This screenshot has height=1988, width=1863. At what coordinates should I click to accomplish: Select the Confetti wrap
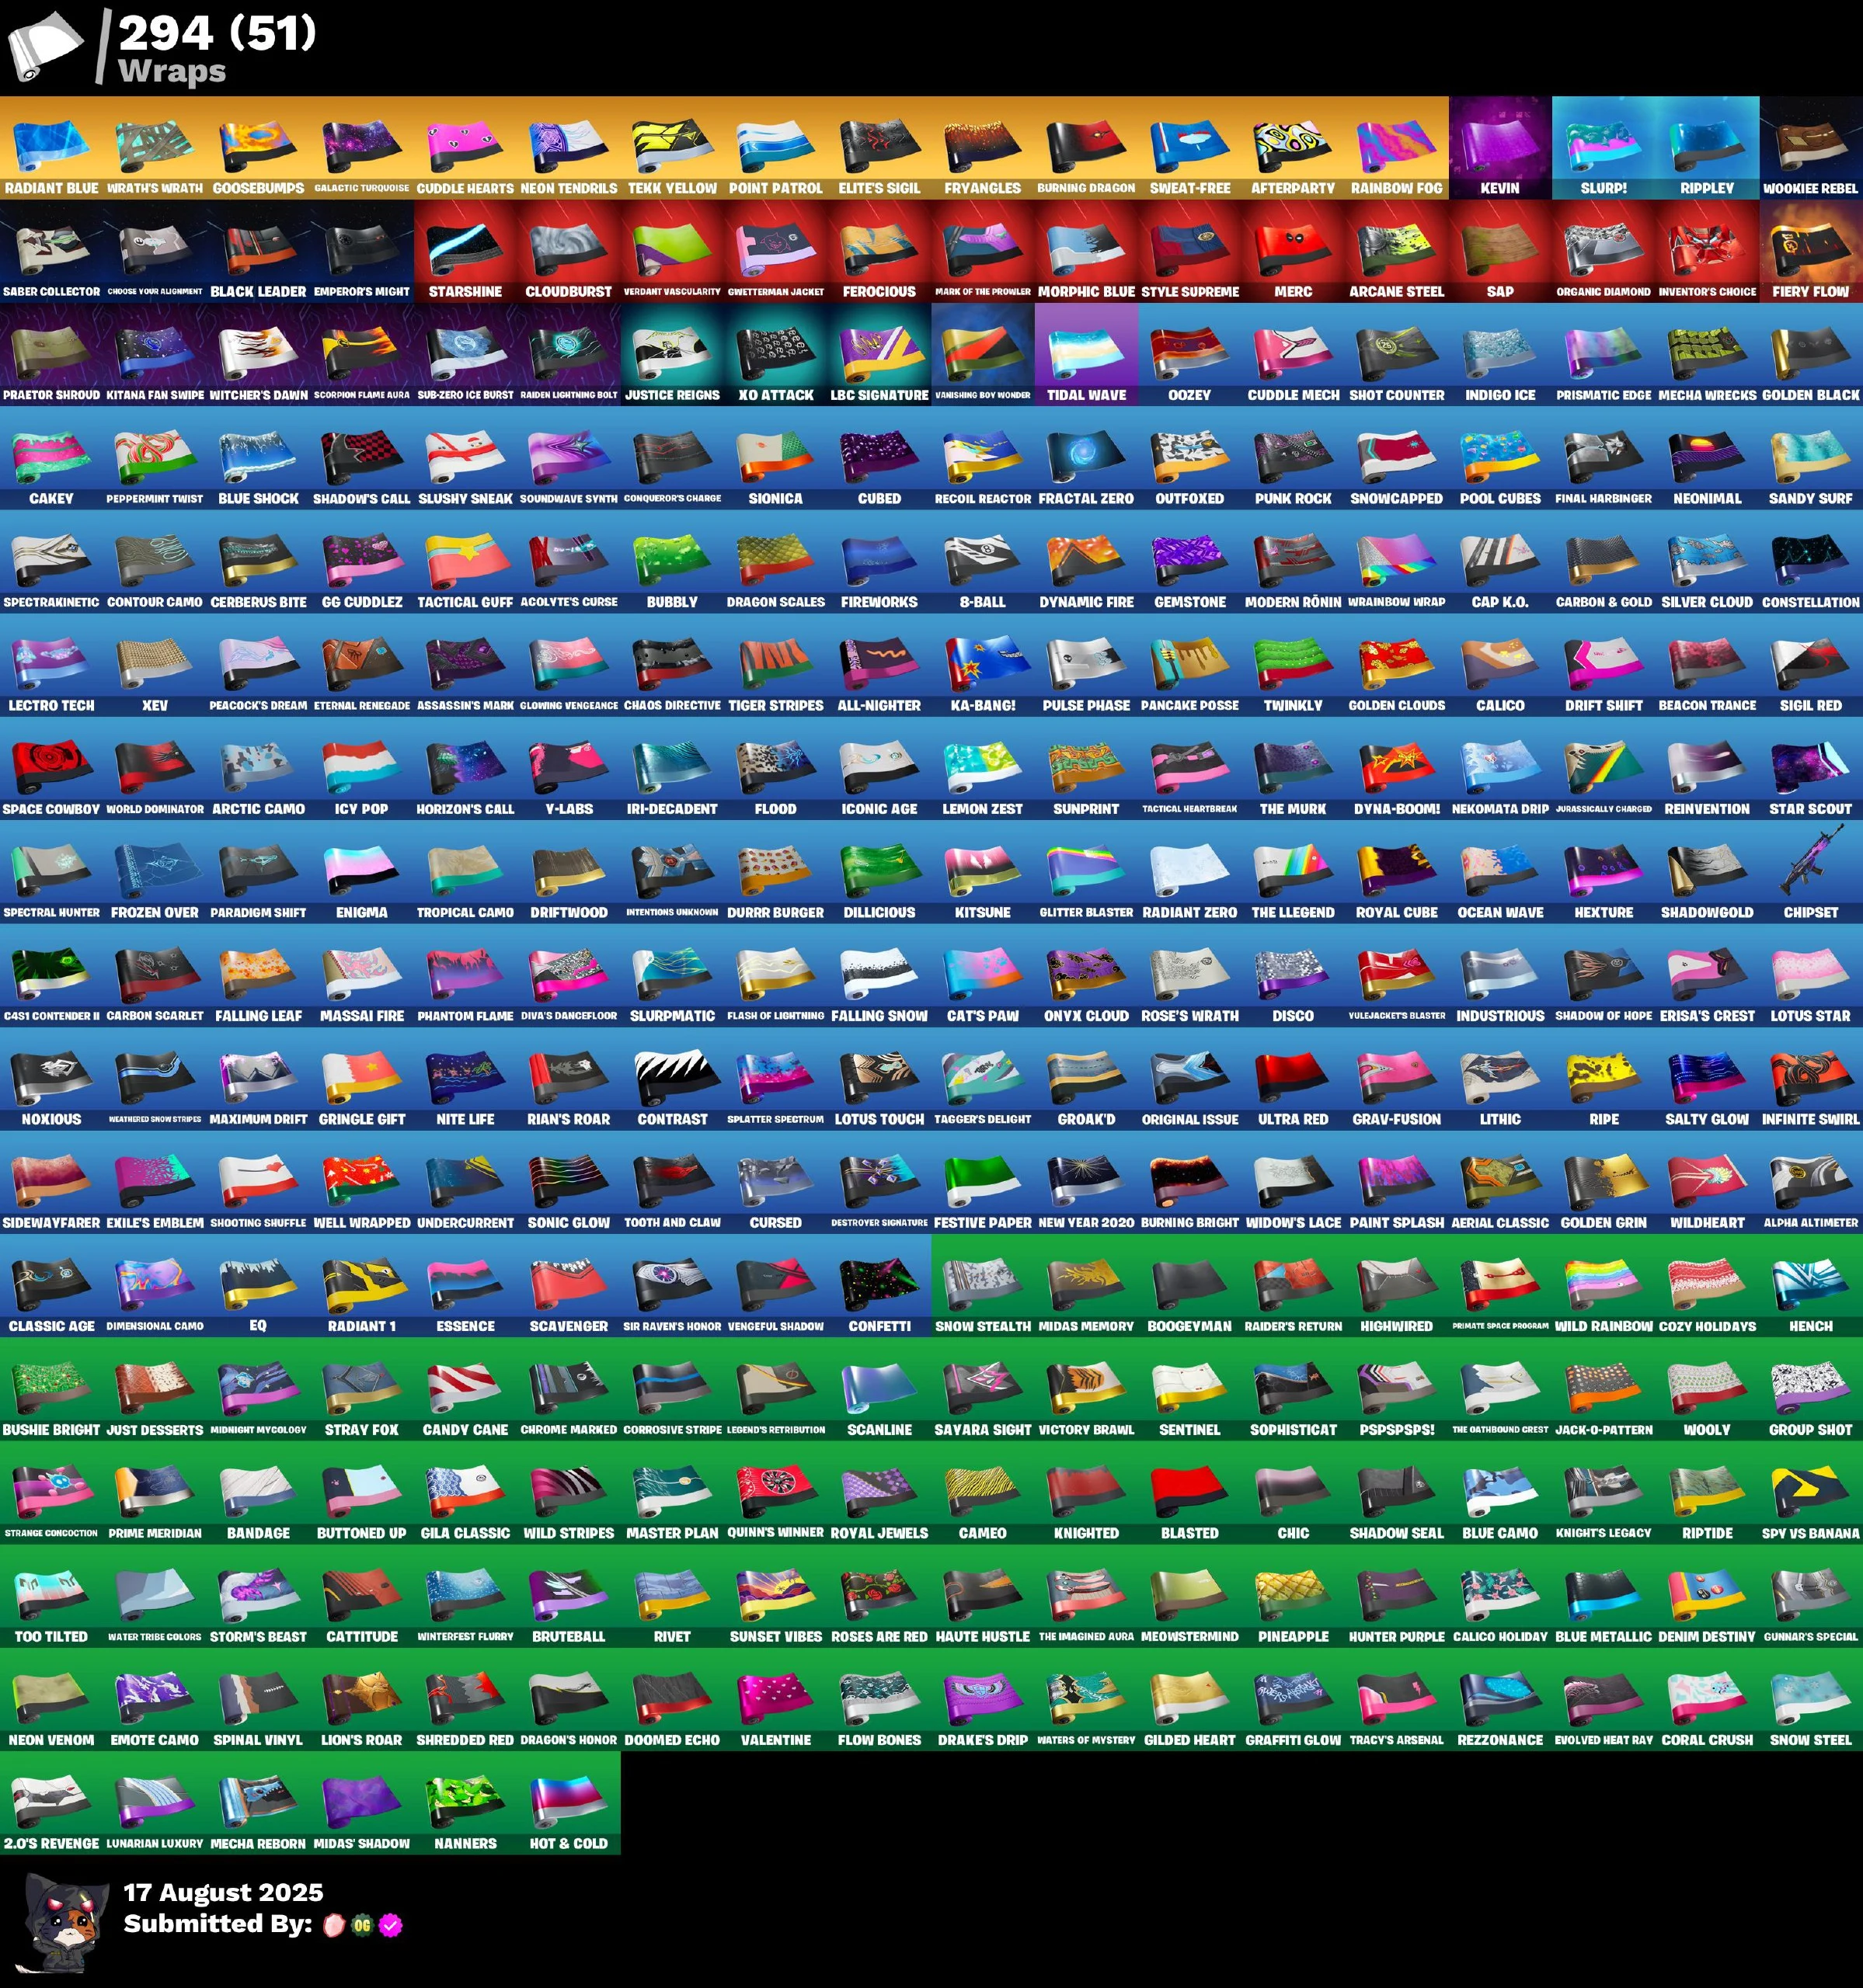pyautogui.click(x=879, y=1284)
